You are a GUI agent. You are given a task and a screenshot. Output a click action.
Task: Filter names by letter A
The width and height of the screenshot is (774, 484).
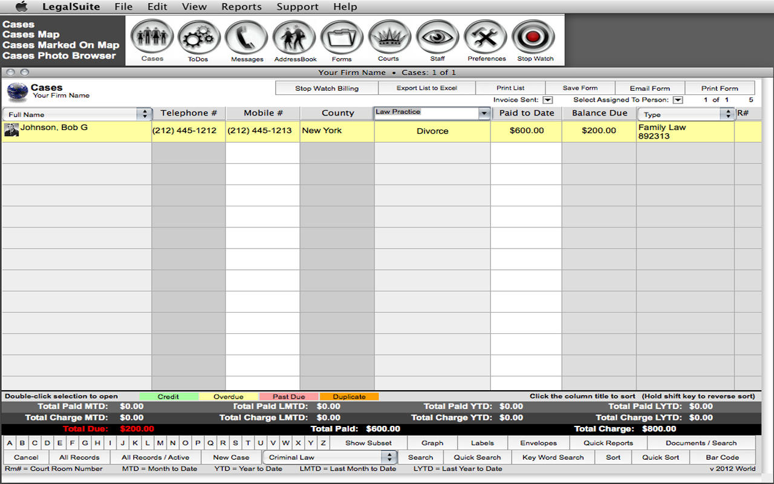pos(10,443)
